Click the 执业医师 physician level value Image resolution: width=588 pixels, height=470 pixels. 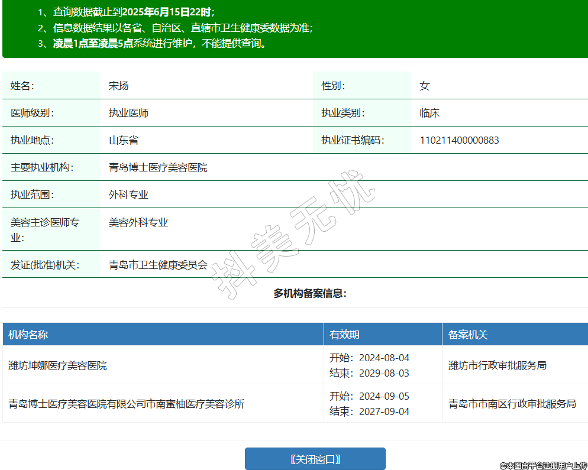point(128,113)
